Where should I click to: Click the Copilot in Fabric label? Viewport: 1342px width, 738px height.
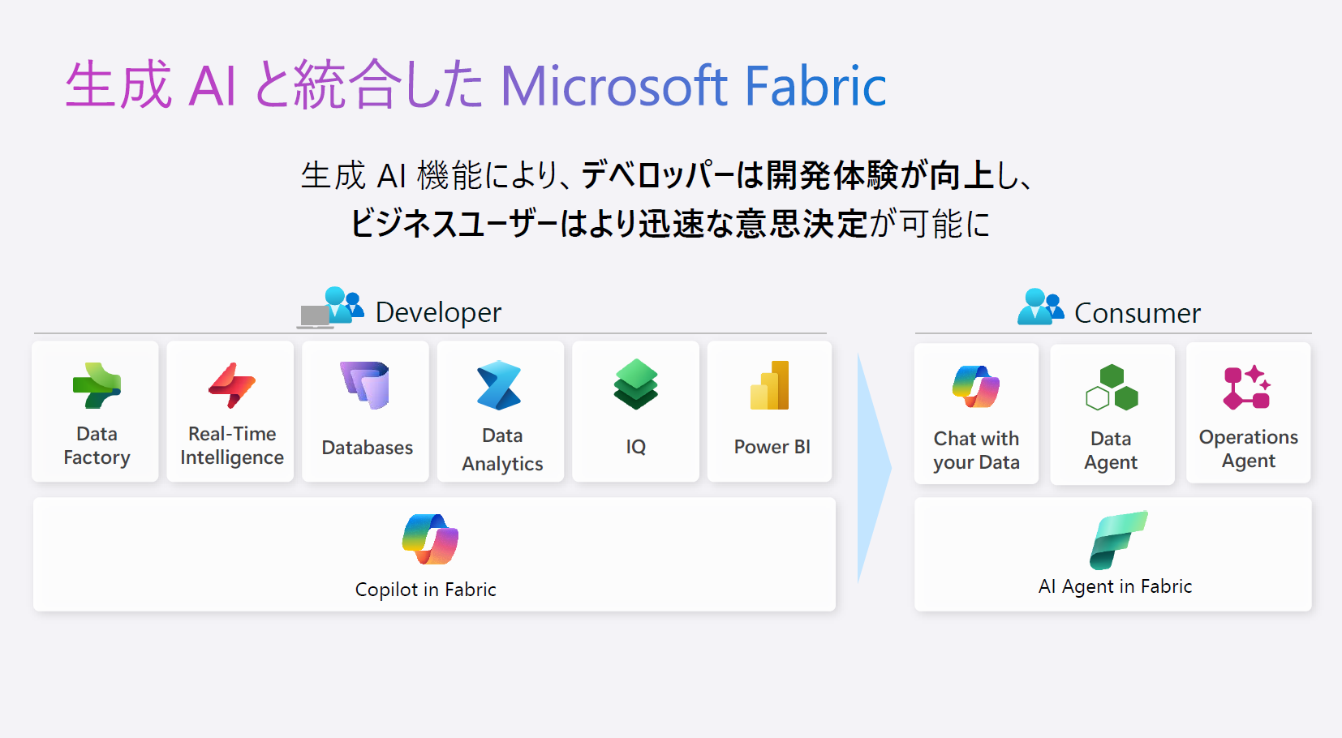pos(425,590)
